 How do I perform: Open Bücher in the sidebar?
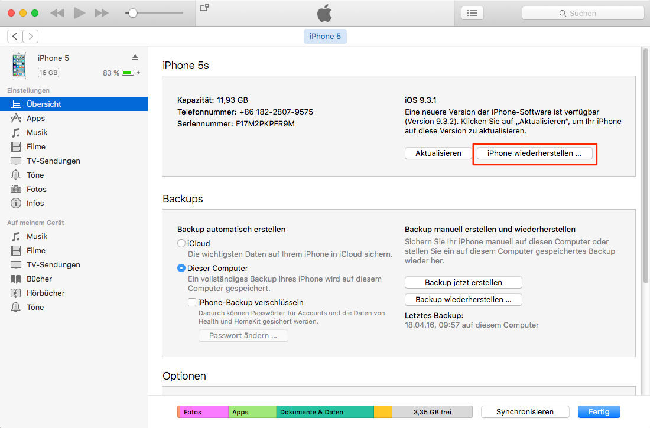74,279
